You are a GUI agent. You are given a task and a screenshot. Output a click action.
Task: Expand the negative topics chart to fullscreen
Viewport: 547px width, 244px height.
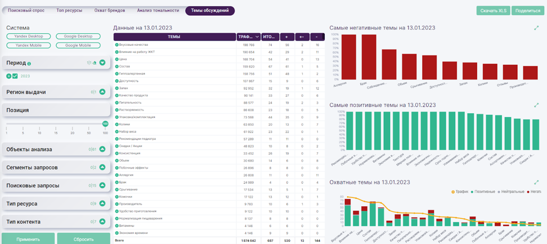[x=536, y=28]
